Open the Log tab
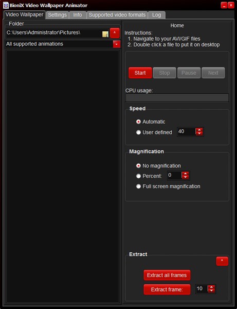Screen dimensions: 237x309 point(157,15)
